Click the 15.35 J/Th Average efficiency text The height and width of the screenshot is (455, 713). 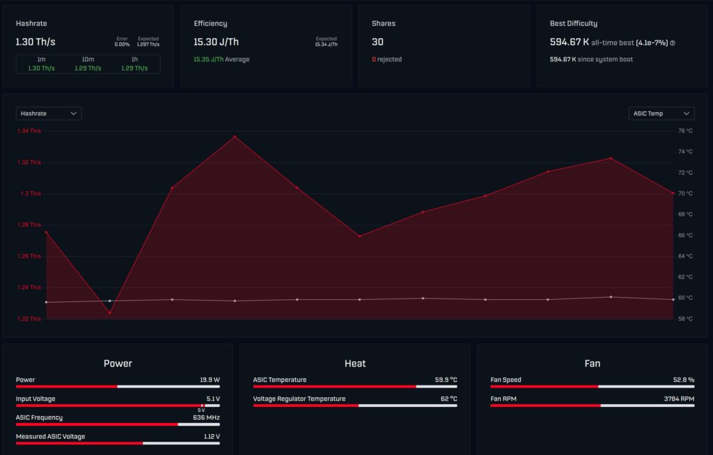click(x=221, y=60)
